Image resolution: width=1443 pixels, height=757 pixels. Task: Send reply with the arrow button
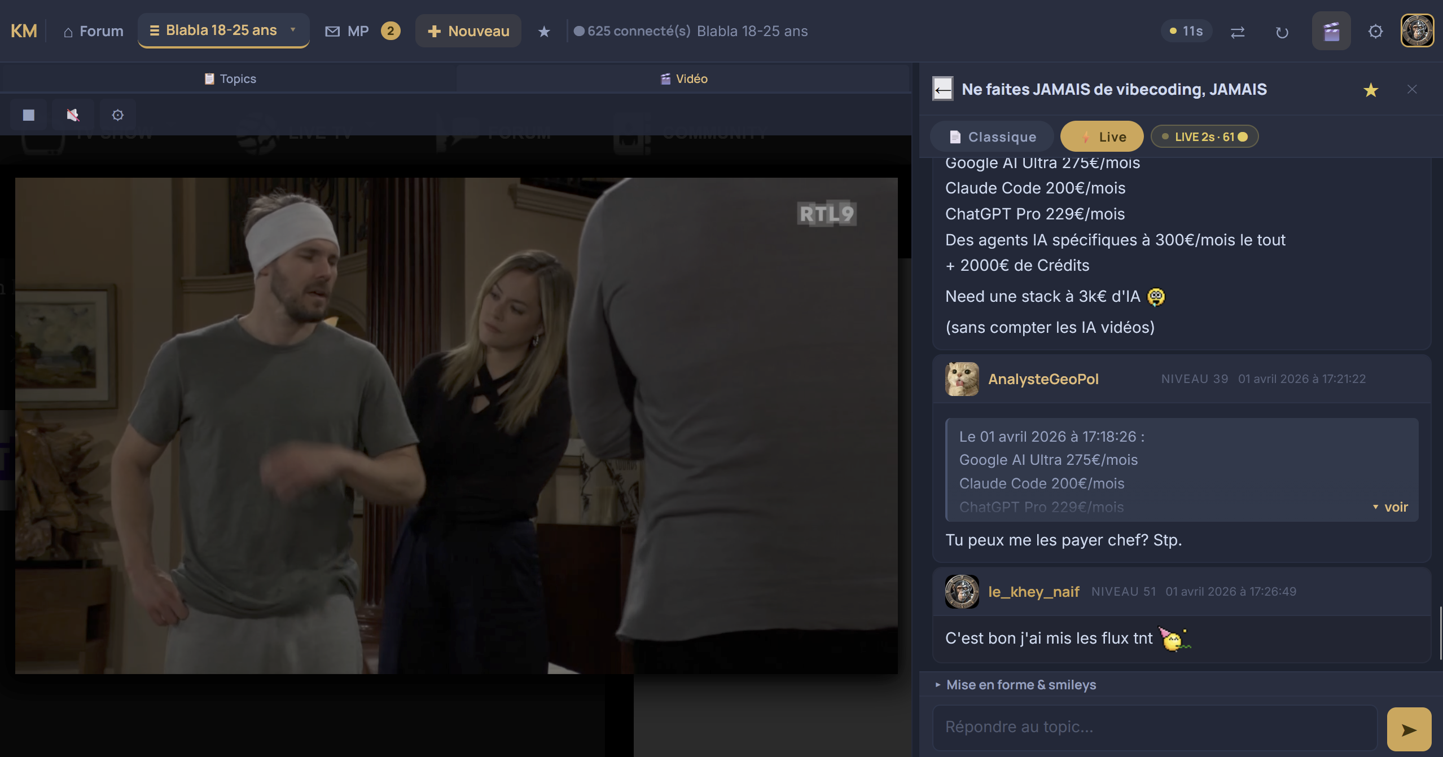point(1409,729)
